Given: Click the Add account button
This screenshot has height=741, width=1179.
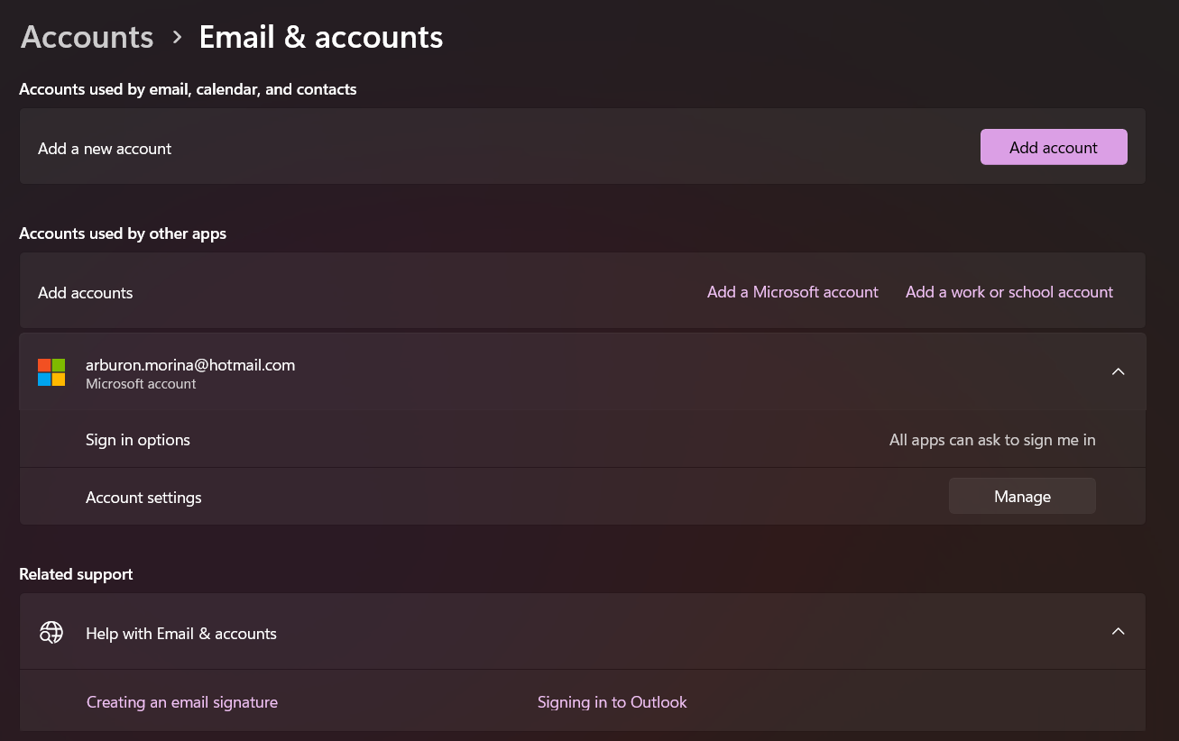Looking at the screenshot, I should pyautogui.click(x=1054, y=147).
